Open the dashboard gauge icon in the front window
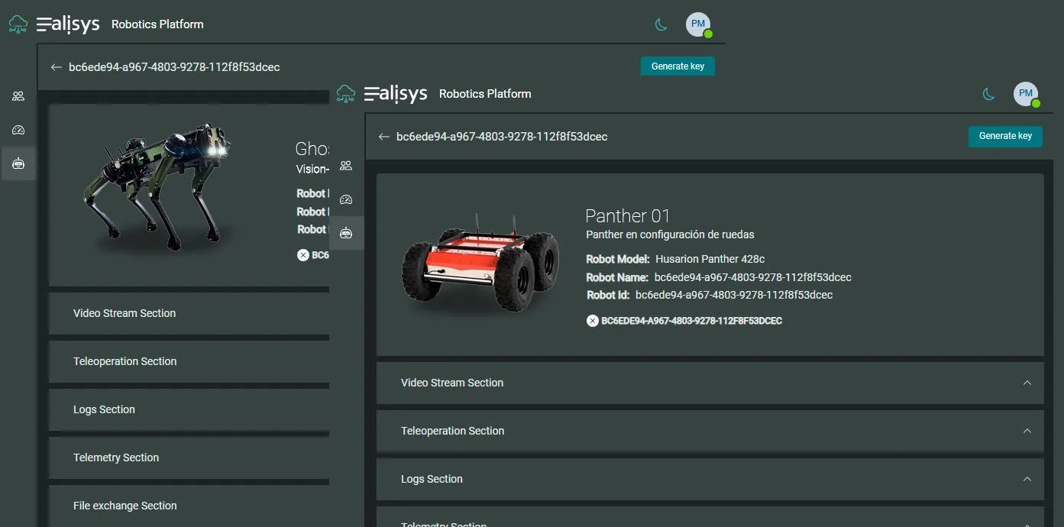 (x=346, y=199)
